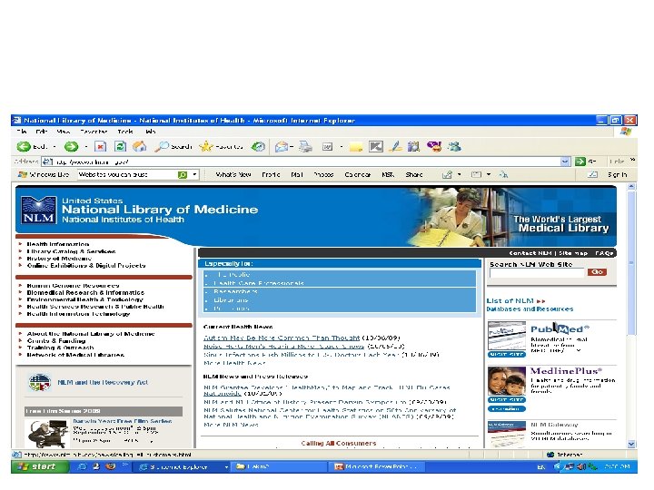
Task: Stop page loading with red X icon
Action: [101, 147]
